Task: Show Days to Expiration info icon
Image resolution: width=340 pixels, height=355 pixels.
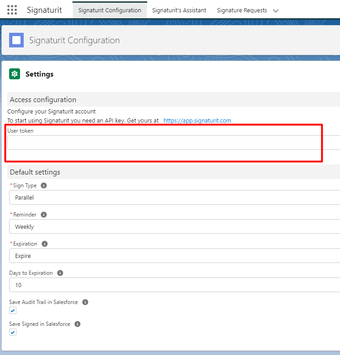Action: coord(60,273)
